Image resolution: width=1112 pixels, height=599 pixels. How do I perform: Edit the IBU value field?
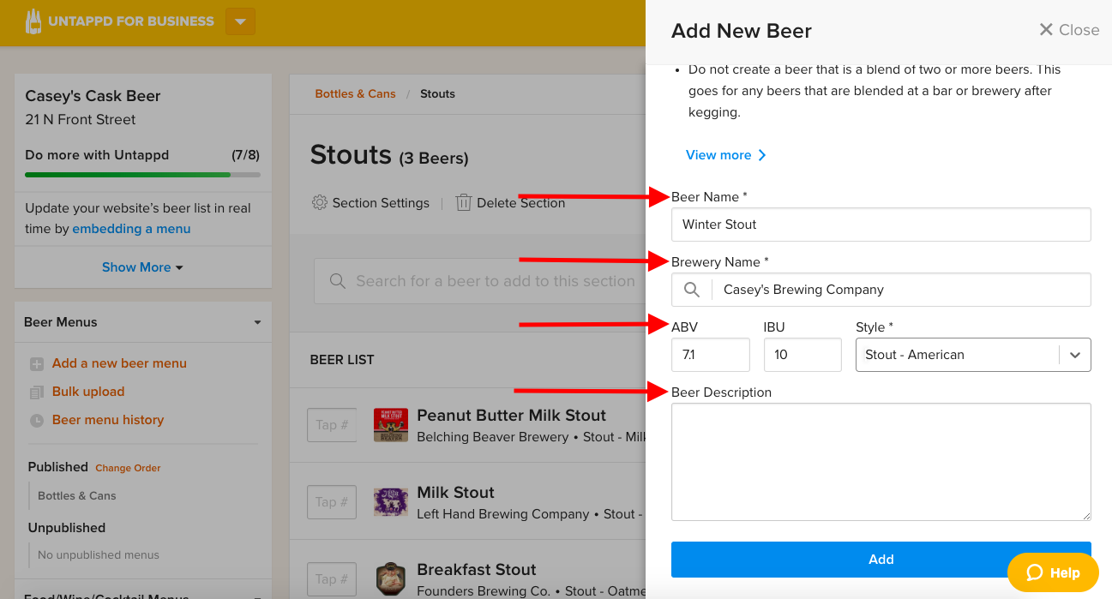click(x=802, y=355)
